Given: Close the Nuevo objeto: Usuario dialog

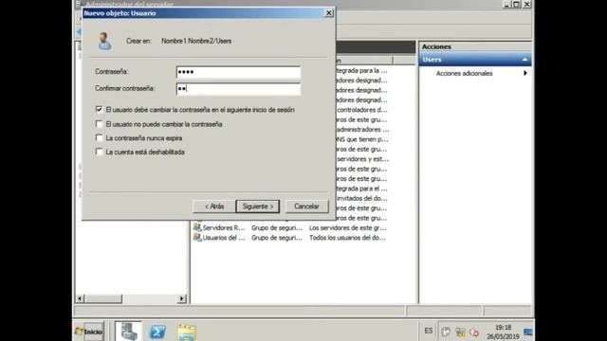Looking at the screenshot, I should pos(329,12).
